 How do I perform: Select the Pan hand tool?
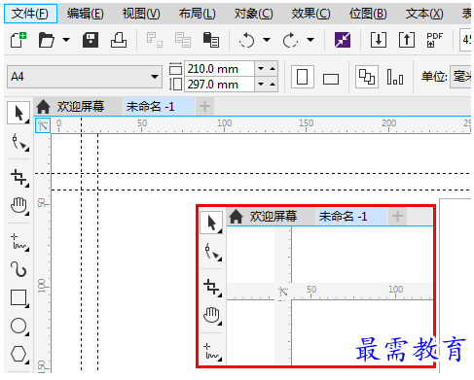(x=19, y=206)
